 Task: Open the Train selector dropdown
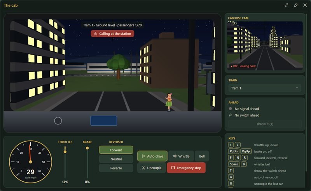265,88
